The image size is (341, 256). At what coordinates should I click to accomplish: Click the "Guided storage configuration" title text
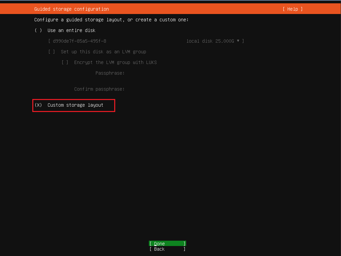pos(72,9)
